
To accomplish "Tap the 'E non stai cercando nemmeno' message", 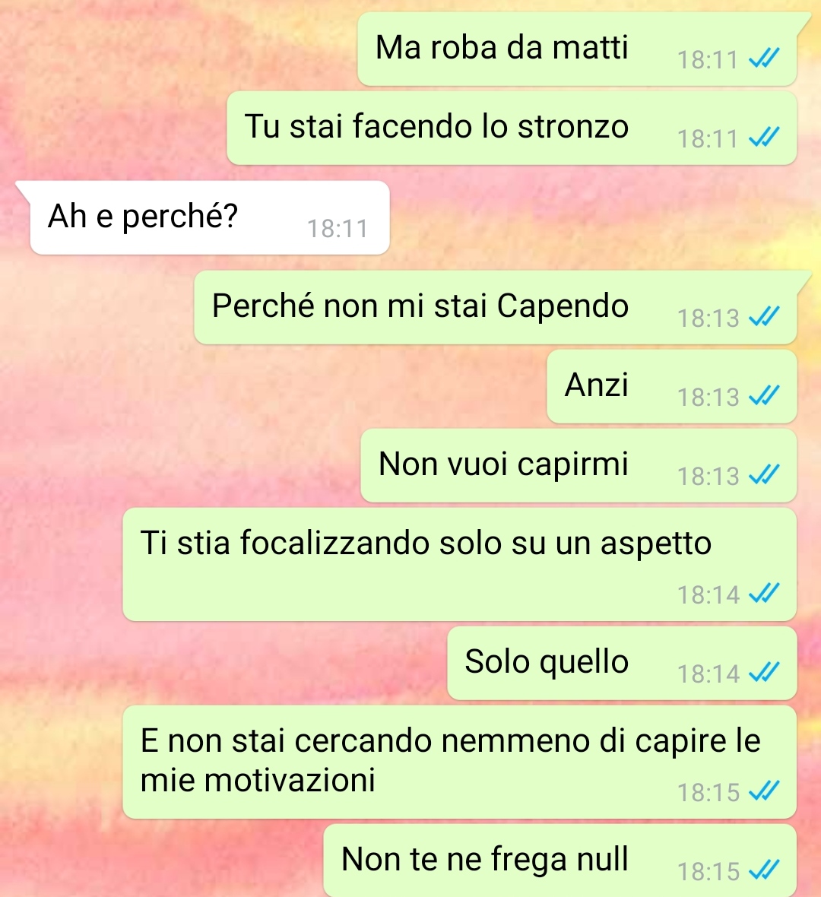I will tap(459, 762).
